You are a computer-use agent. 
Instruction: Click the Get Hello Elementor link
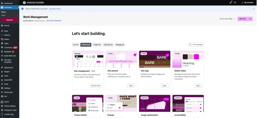[x=54, y=21]
